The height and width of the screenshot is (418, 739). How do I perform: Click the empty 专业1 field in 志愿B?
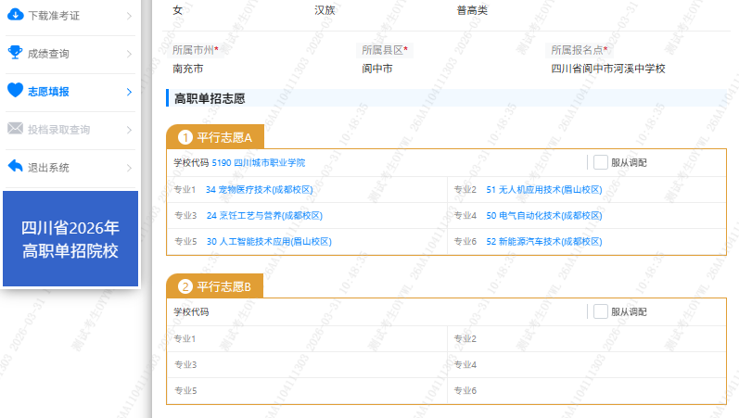(307, 339)
